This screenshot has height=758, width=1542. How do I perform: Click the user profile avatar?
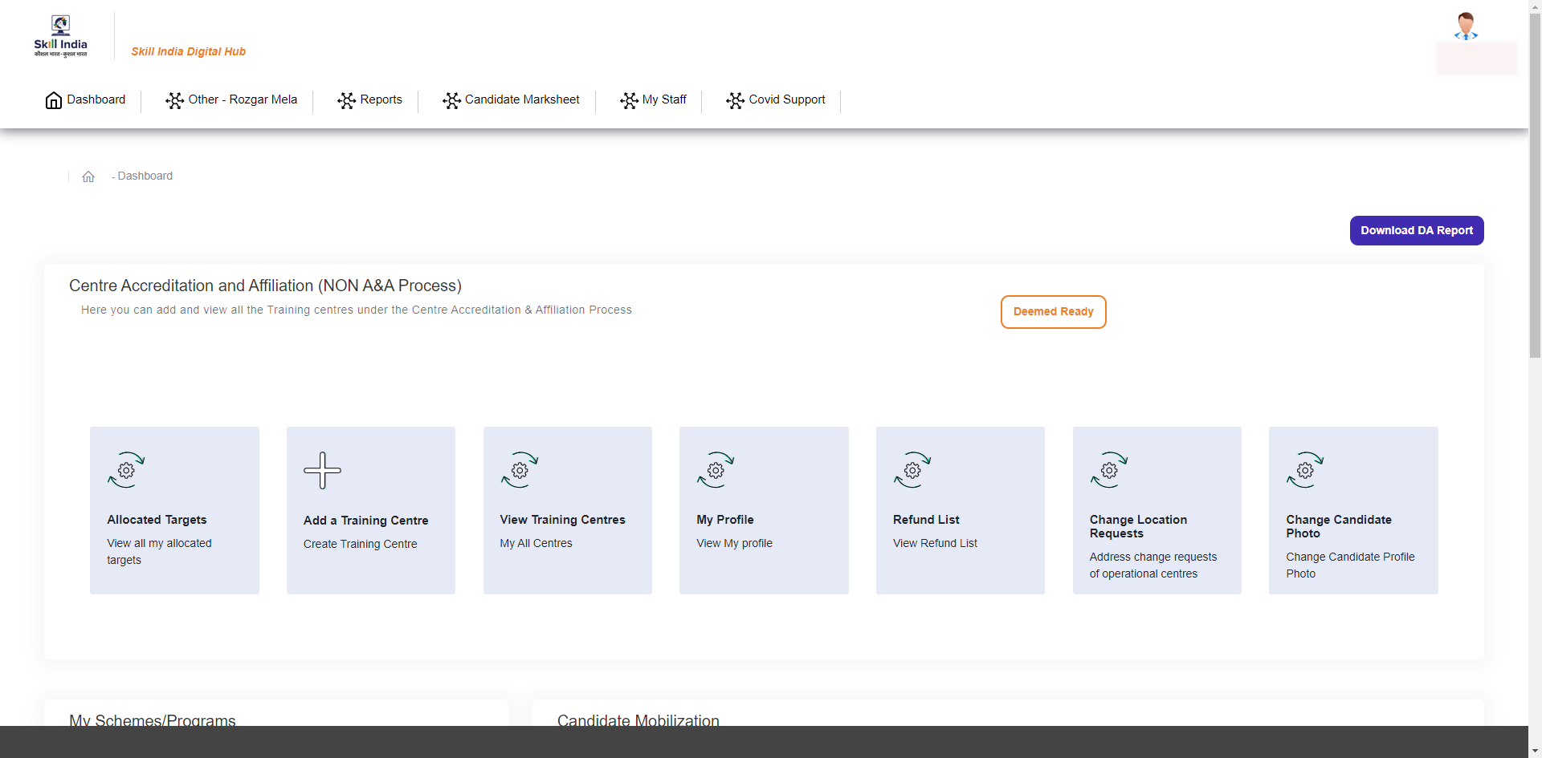1465,24
